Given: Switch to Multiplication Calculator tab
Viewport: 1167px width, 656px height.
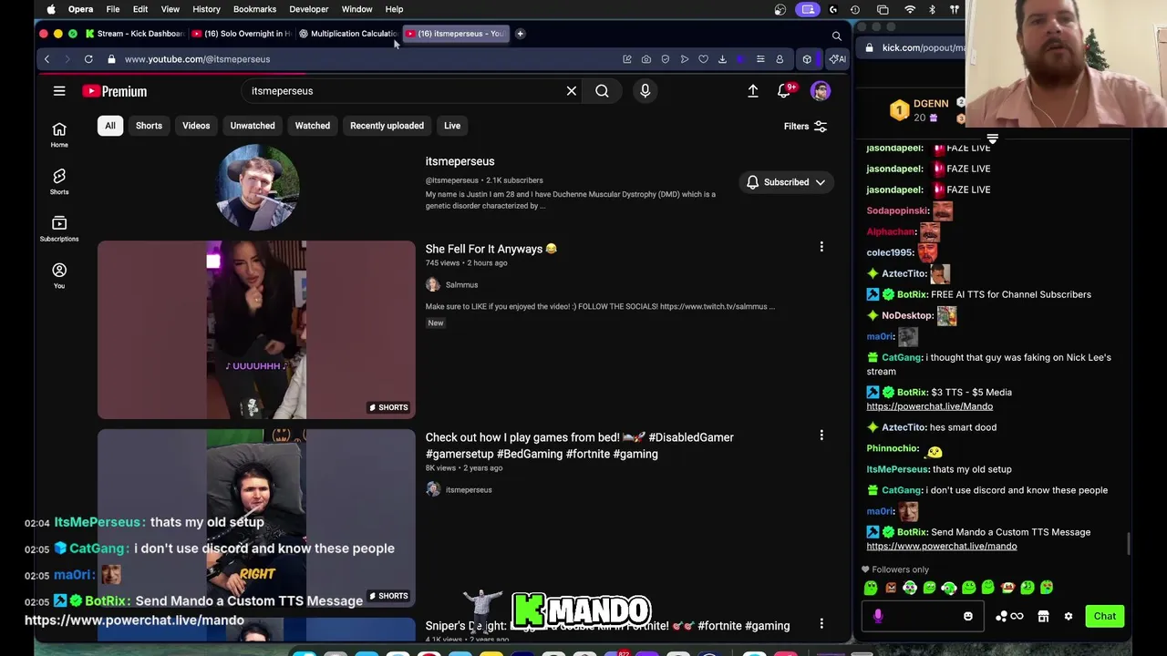Looking at the screenshot, I should (x=348, y=34).
